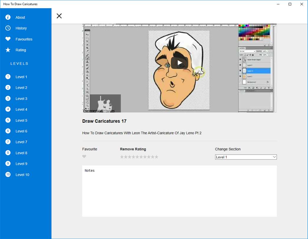Maximize the How To Draw Caricatures window

290,4
